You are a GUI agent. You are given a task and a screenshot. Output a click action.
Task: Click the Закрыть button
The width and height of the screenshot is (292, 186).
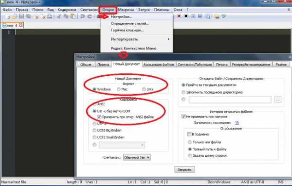point(184,169)
